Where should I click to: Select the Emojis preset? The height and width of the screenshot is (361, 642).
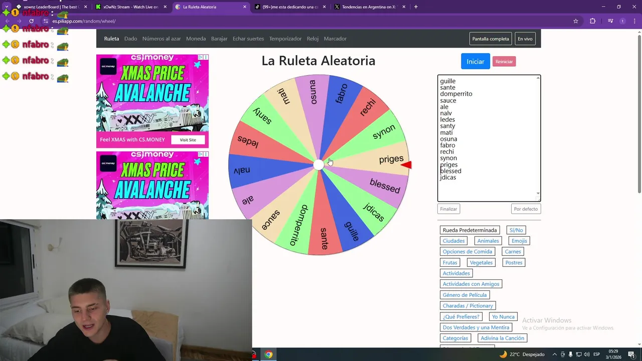click(x=519, y=241)
